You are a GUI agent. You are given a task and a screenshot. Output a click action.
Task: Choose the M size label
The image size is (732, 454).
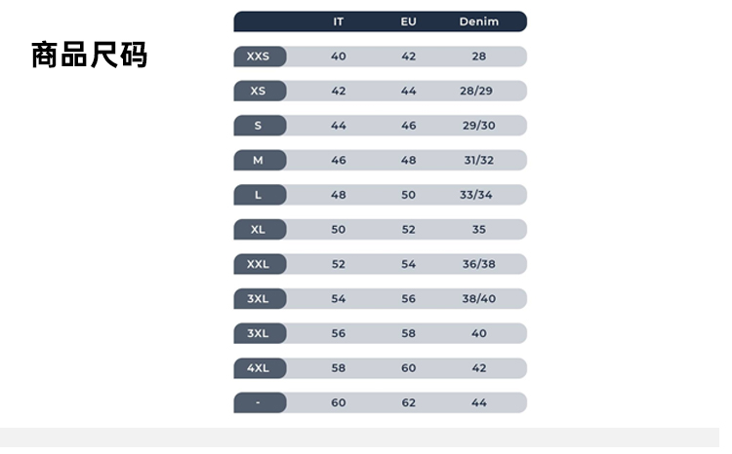[259, 160]
